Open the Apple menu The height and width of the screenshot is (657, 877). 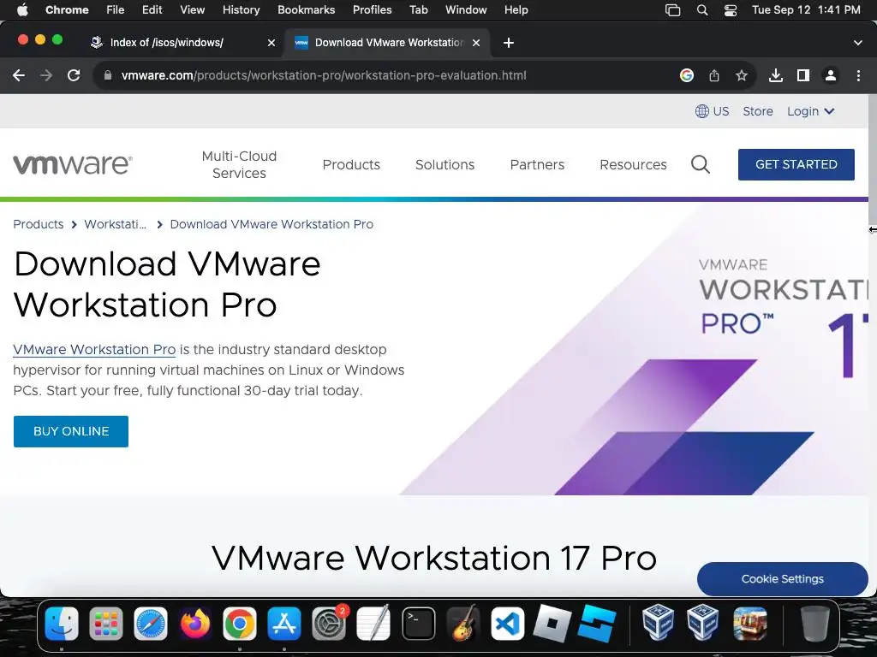tap(22, 9)
